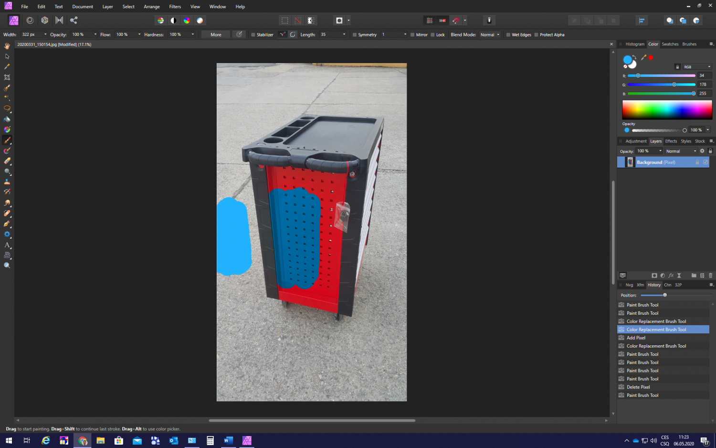Viewport: 716px width, 448px height.
Task: Select the Zoom tool
Action: [7, 266]
